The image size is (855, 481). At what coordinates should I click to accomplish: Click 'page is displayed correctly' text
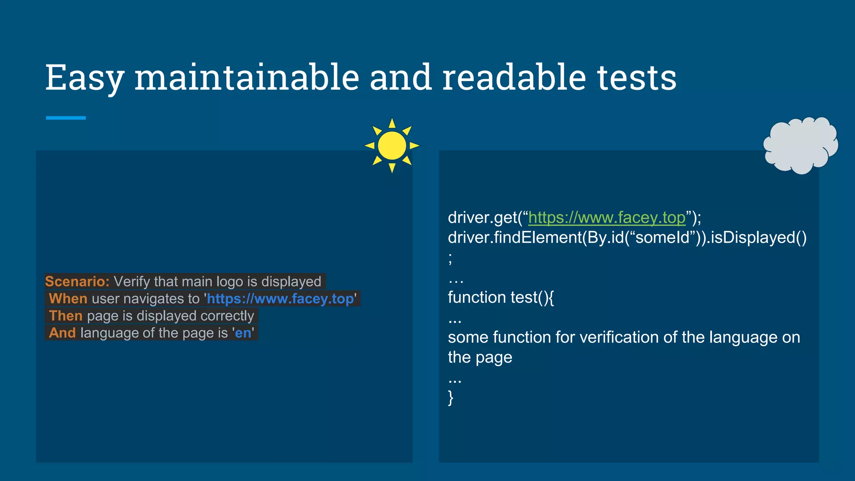pos(170,316)
